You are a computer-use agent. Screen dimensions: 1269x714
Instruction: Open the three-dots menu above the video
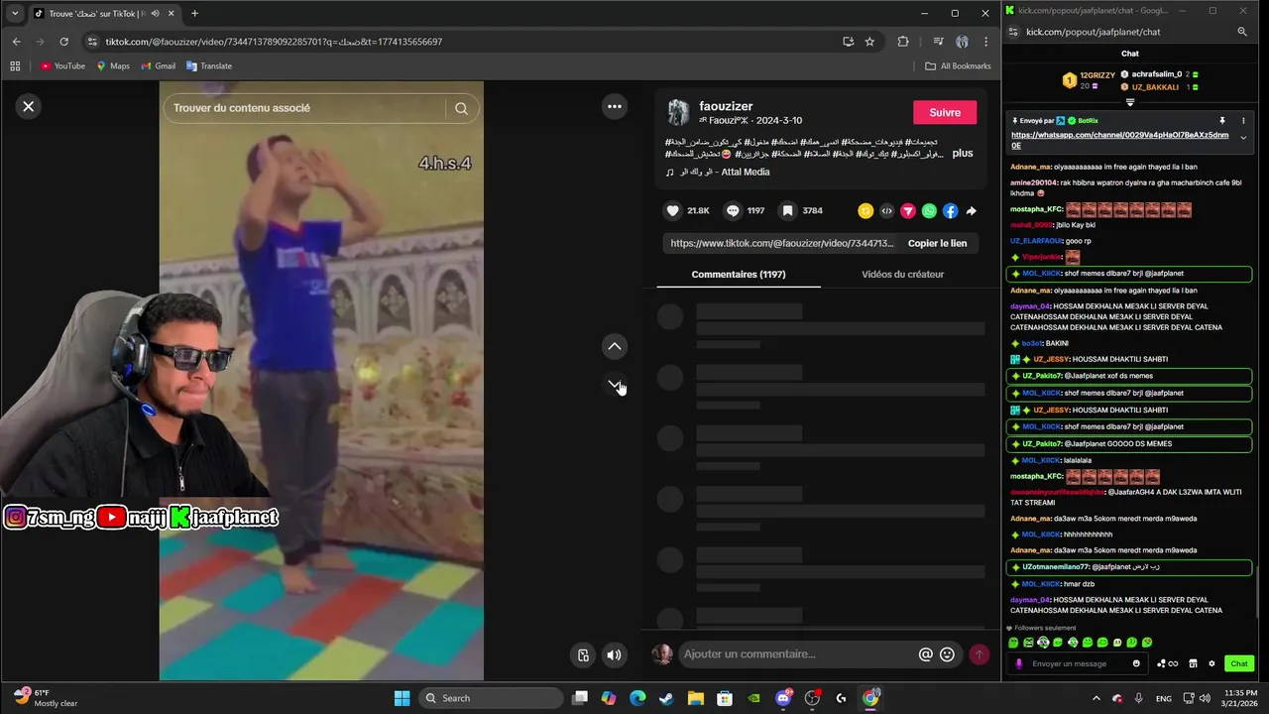coord(615,106)
